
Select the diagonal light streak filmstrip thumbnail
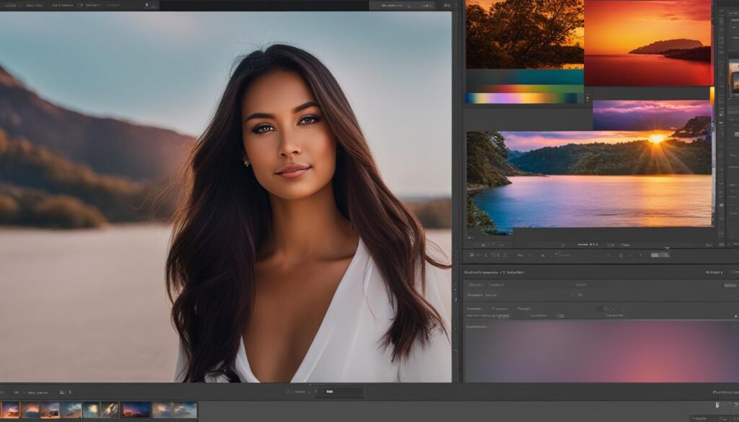[x=110, y=410]
